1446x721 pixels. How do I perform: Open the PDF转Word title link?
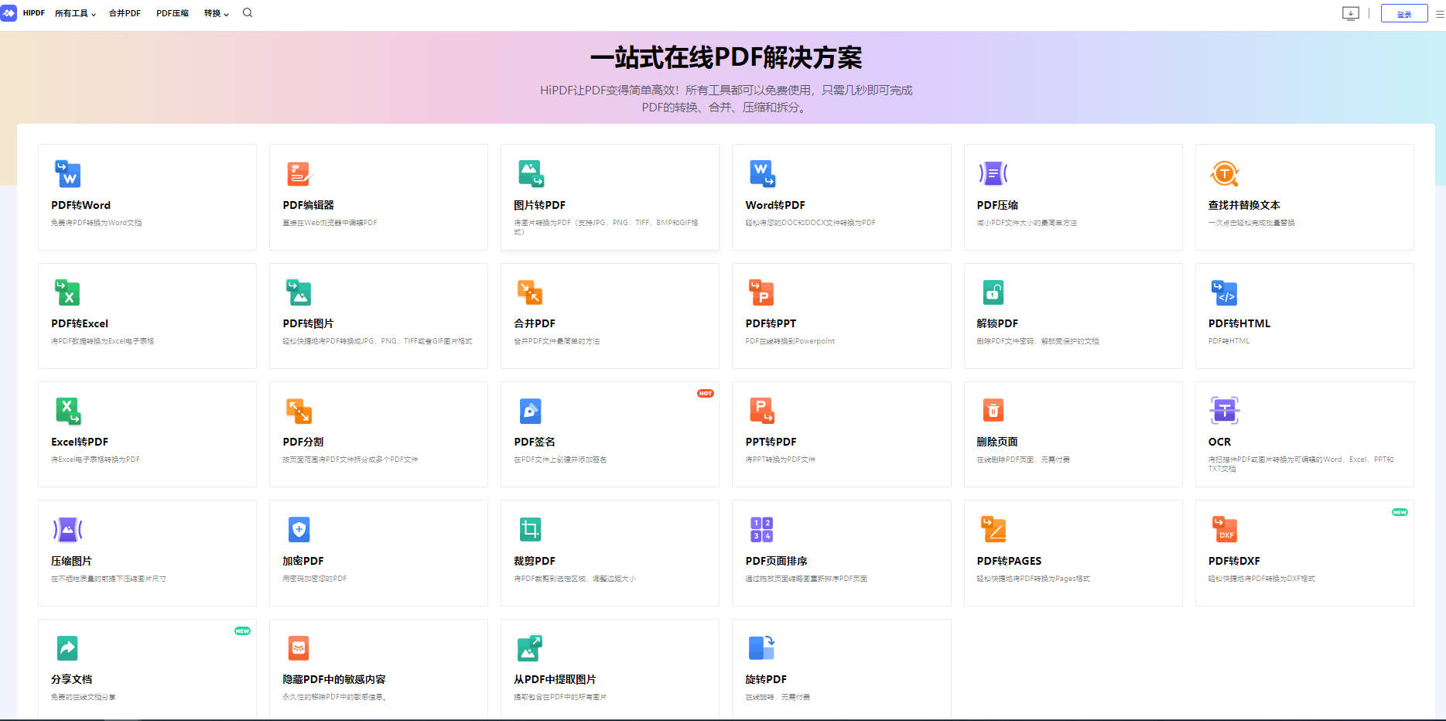click(x=81, y=205)
